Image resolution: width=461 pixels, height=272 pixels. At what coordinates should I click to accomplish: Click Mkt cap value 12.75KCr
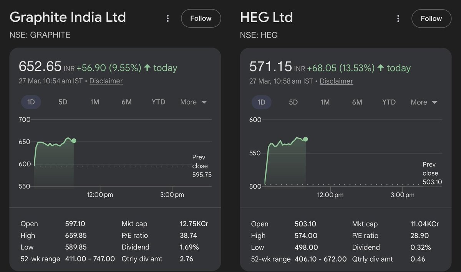point(194,224)
